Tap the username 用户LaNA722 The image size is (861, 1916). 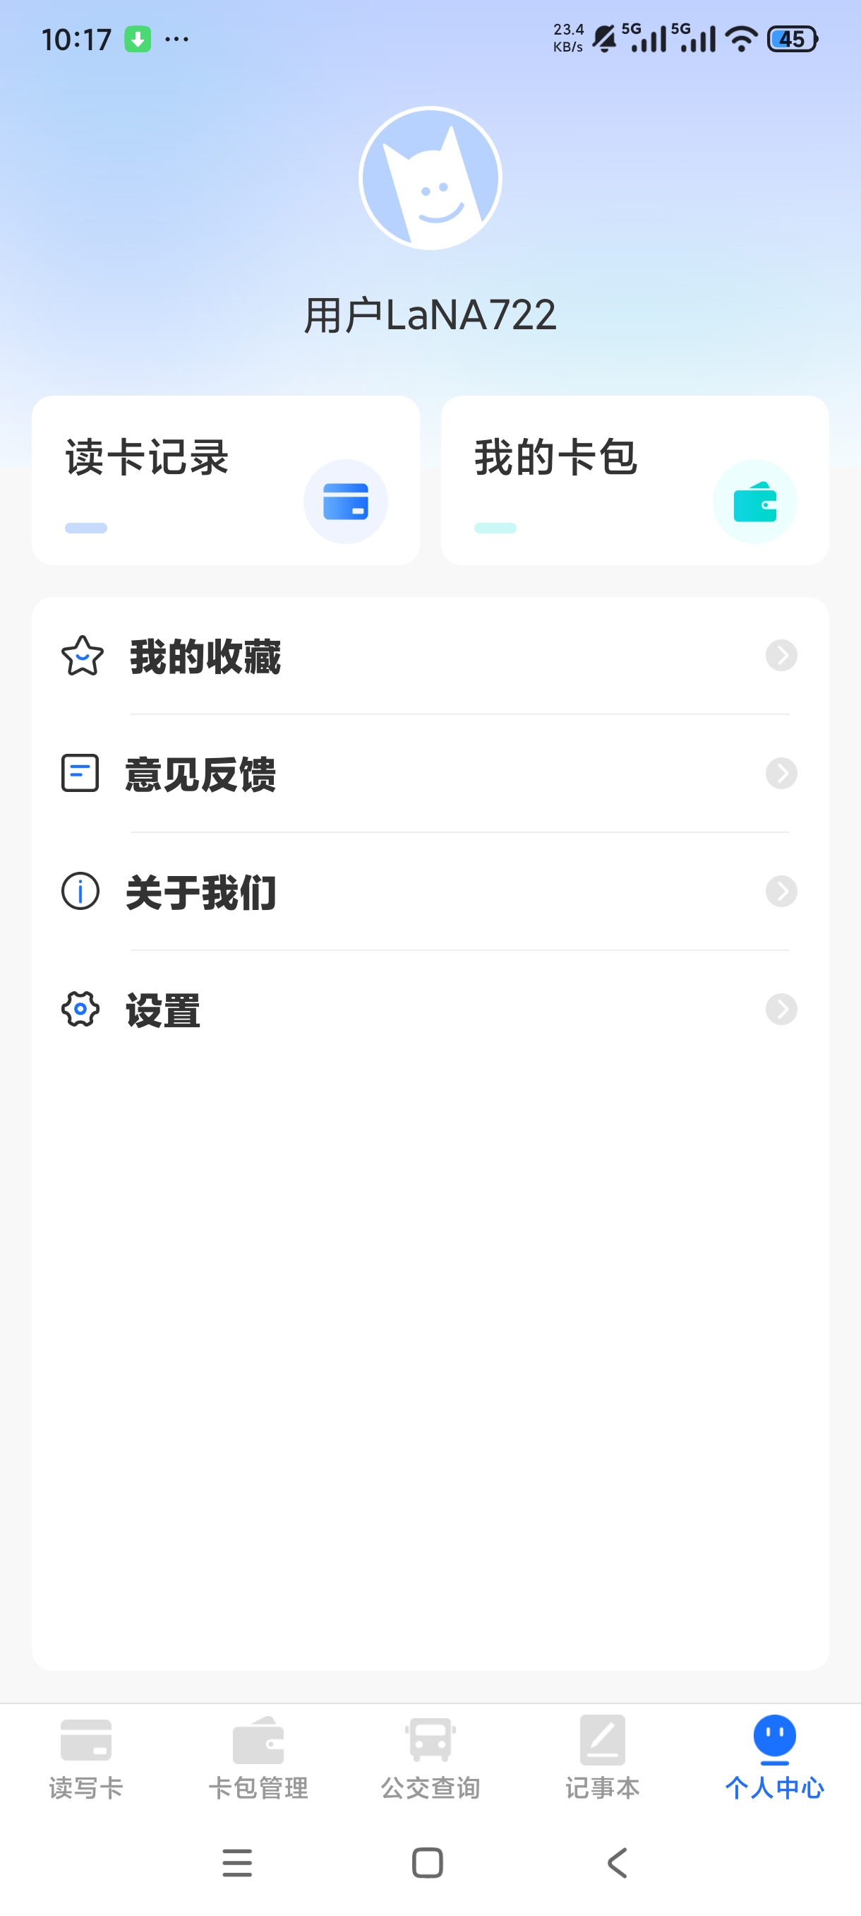click(430, 314)
